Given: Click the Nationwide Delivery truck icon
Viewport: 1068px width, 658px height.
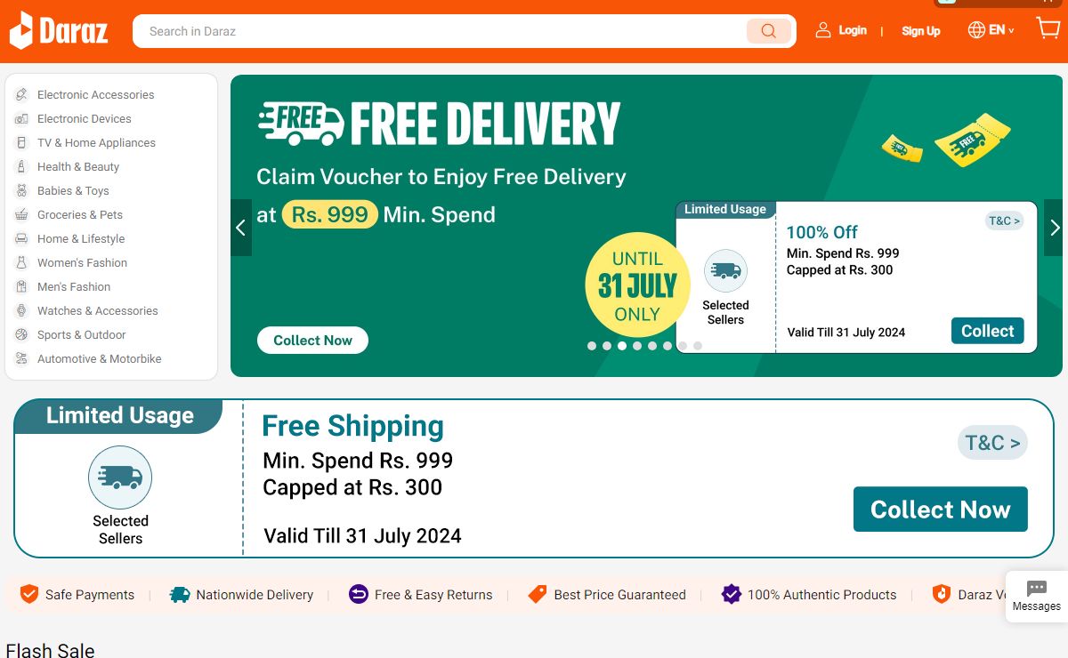Looking at the screenshot, I should click(x=180, y=595).
